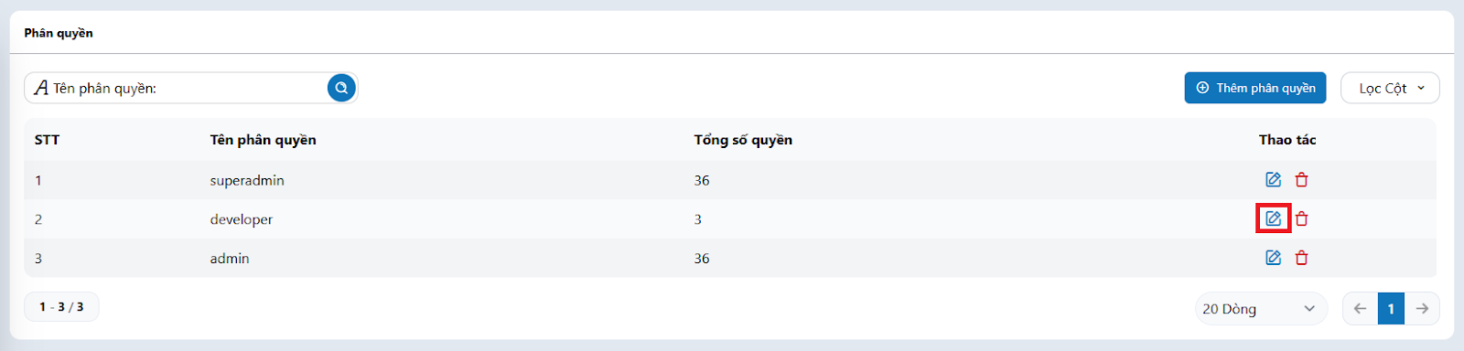
Task: Click the 36 count in admin row
Action: [702, 259]
